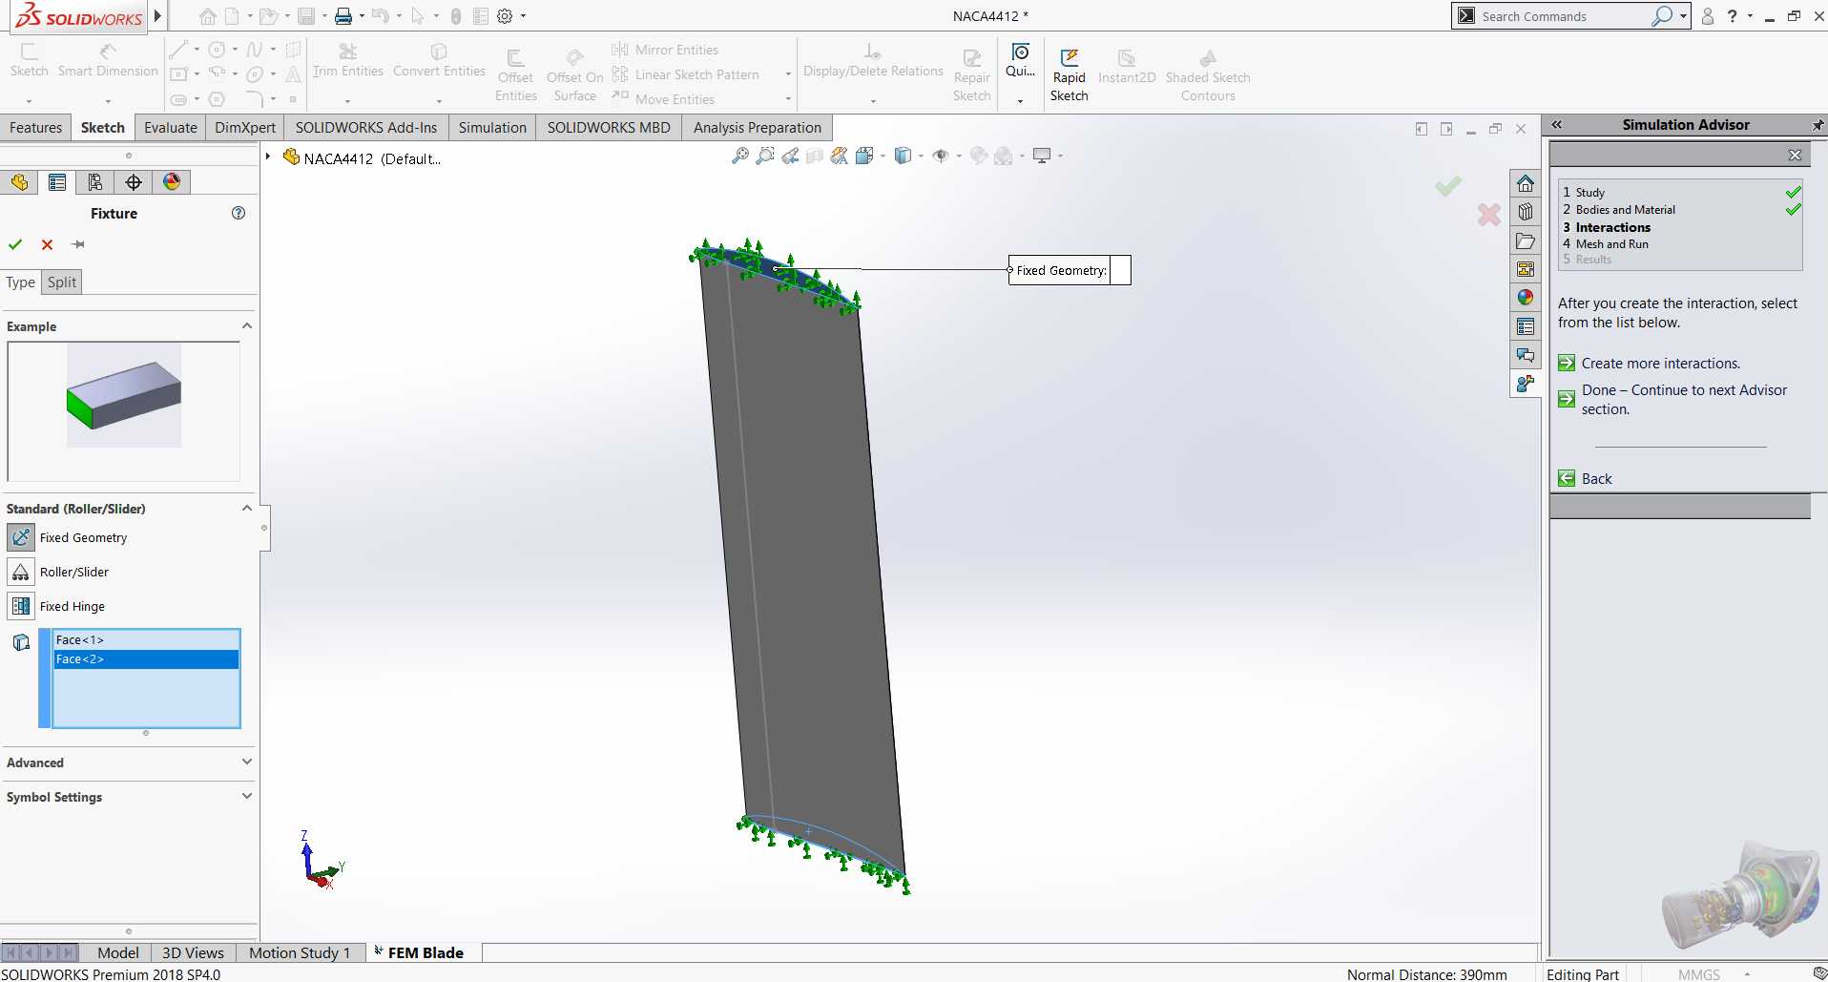Open the Design Library task pane icon
The height and width of the screenshot is (982, 1828).
tap(1526, 212)
